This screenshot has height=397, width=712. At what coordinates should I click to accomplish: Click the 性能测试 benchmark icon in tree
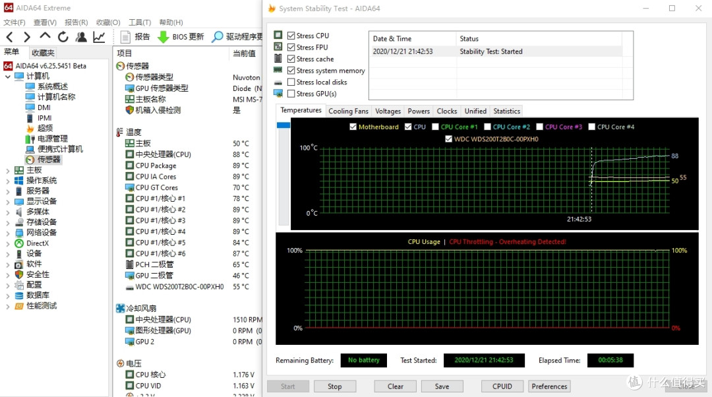[19, 306]
